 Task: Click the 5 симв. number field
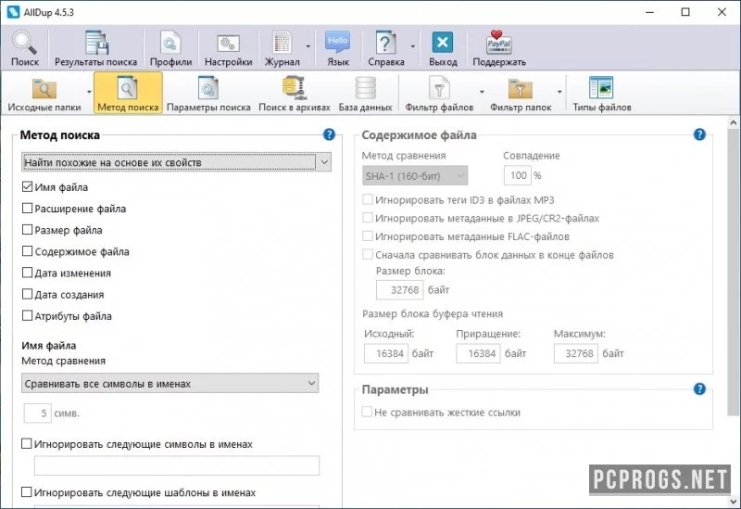[x=37, y=413]
